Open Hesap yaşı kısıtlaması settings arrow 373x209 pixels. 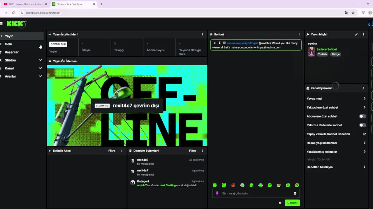(364, 143)
